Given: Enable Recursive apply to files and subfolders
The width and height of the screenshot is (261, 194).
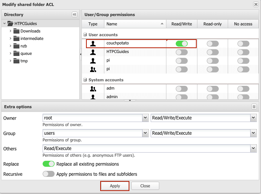Looking at the screenshot, I should click(49, 174).
